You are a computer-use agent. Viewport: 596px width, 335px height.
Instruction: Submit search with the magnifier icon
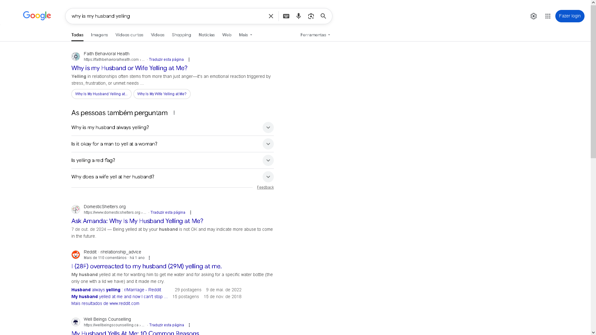click(x=323, y=16)
